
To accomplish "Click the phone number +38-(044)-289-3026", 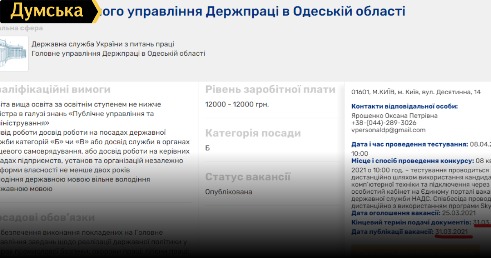I will 384,123.
